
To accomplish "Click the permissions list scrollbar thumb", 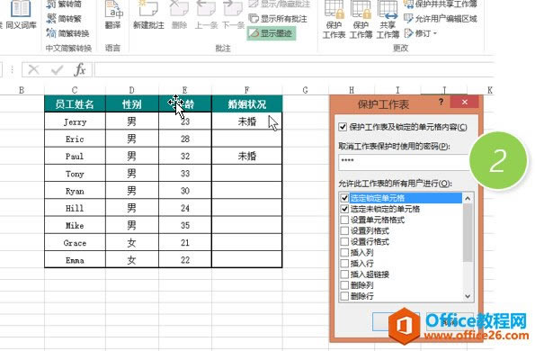I will (x=468, y=233).
